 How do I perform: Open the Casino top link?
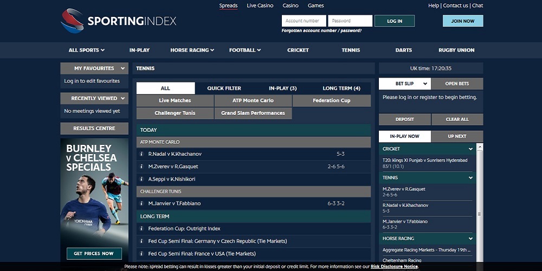click(291, 5)
